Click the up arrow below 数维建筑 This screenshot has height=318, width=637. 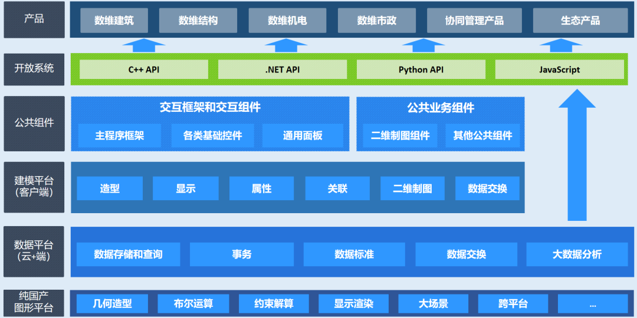[x=144, y=46]
